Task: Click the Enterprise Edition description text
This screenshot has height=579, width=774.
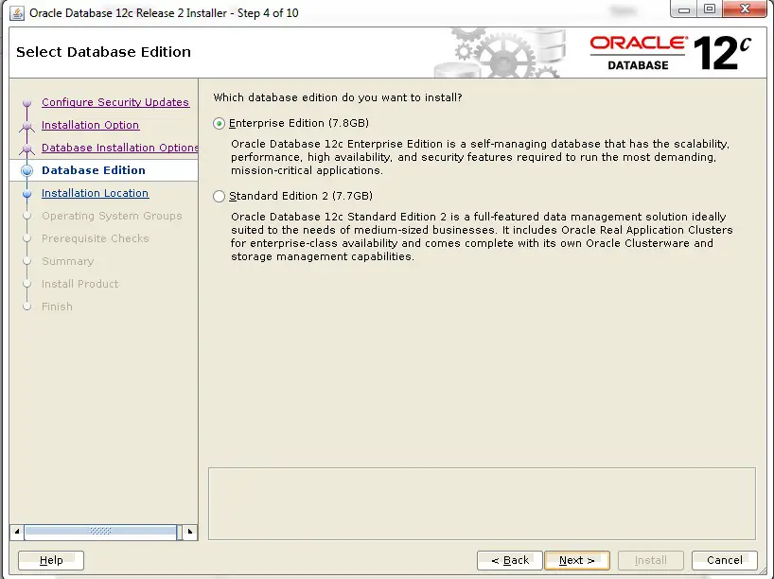Action: click(480, 157)
